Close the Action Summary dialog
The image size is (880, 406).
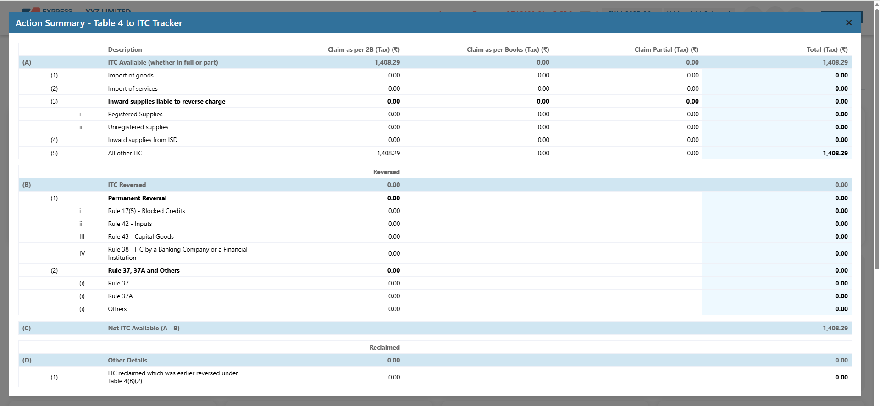tap(848, 23)
